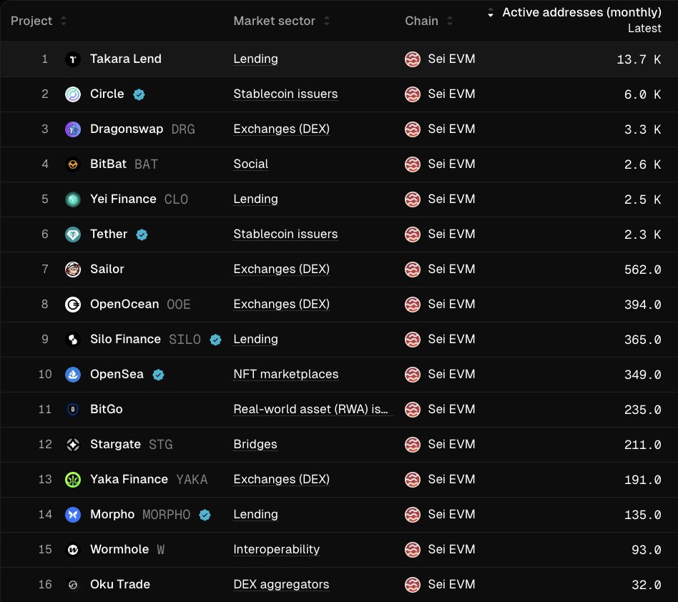The image size is (678, 602).
Task: Sort table by Project column arrows
Action: click(64, 21)
